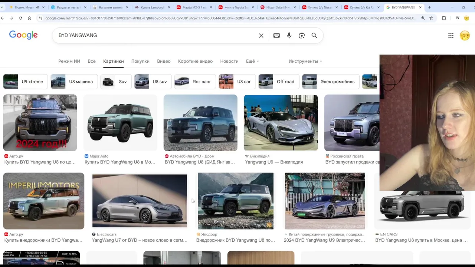Switch to the Купить Toyota tab
Image resolution: width=475 pixels, height=267 pixels.
[236, 7]
